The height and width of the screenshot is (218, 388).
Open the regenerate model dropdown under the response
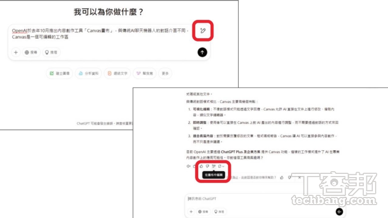click(221, 166)
